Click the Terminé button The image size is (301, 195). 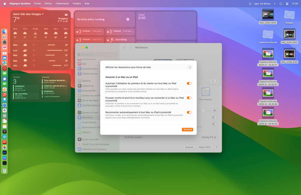[x=187, y=129]
